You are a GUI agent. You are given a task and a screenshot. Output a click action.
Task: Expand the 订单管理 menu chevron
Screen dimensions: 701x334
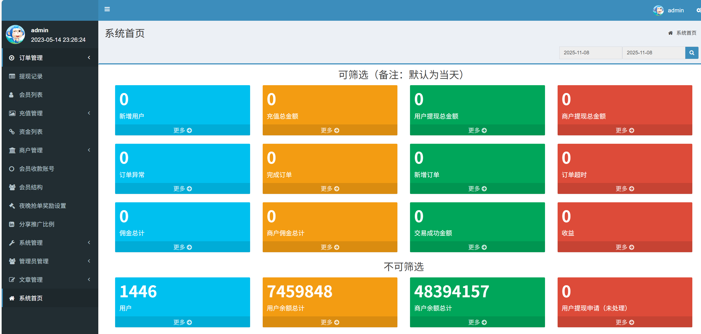[x=89, y=58]
